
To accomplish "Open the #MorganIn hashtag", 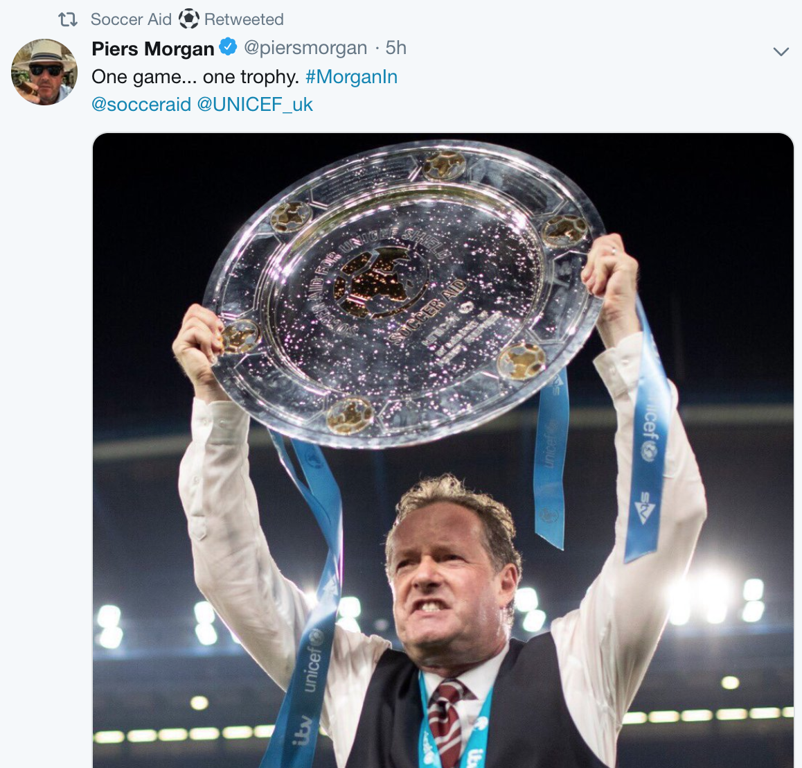I will [x=351, y=77].
